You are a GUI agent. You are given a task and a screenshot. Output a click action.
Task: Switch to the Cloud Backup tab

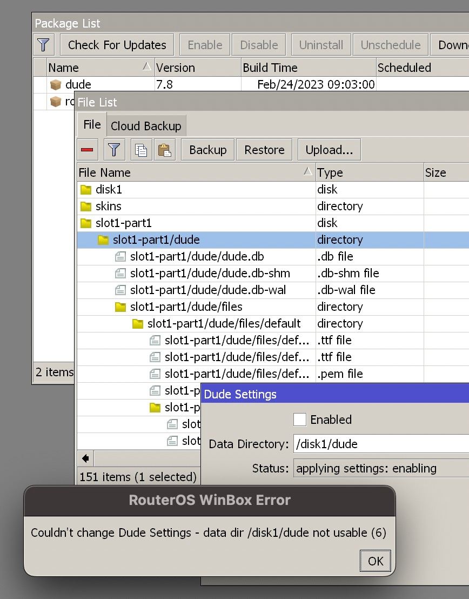(x=146, y=126)
